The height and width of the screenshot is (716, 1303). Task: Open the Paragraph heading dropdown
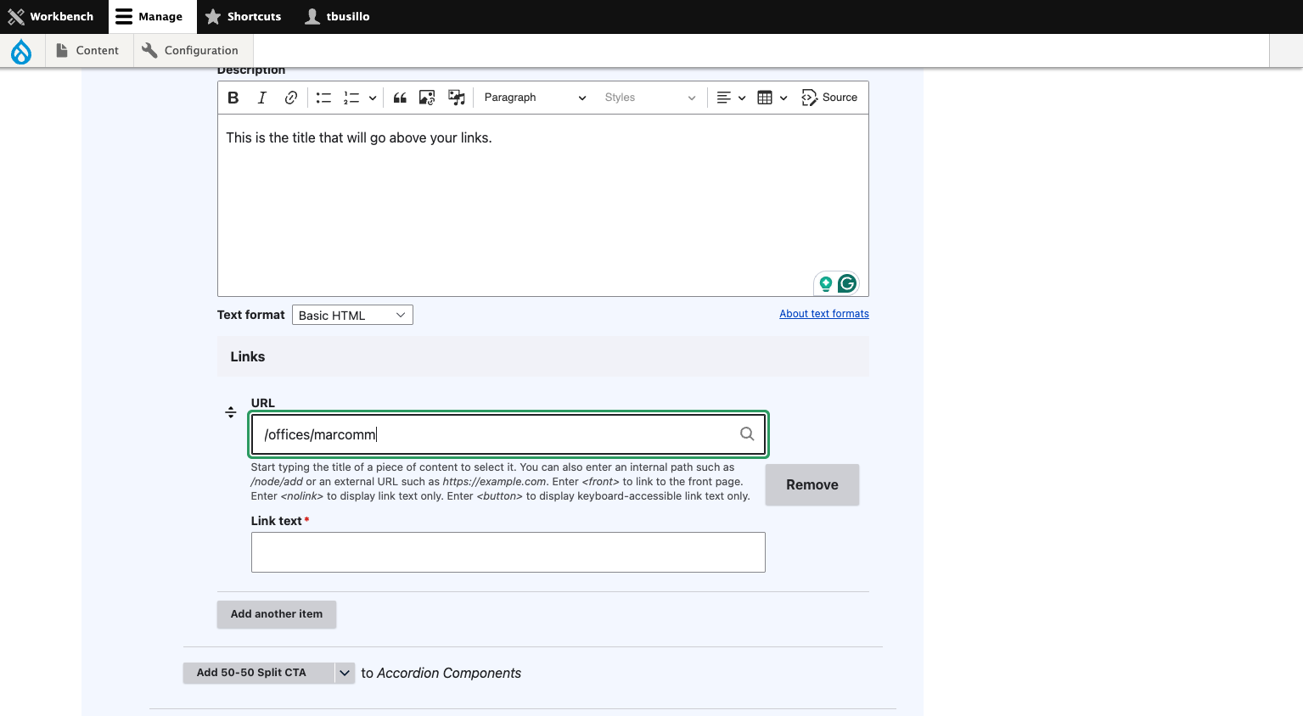pyautogui.click(x=535, y=98)
